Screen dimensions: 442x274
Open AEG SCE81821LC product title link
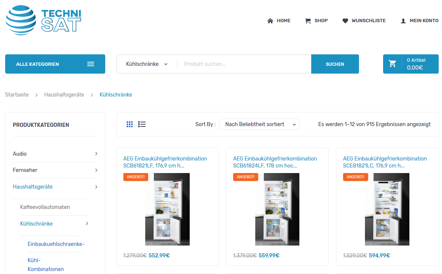pyautogui.click(x=385, y=162)
